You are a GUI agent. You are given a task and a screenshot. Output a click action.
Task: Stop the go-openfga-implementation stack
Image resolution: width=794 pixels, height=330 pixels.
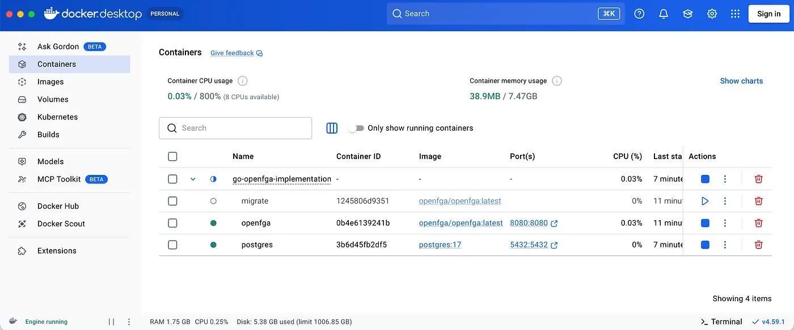tap(705, 179)
